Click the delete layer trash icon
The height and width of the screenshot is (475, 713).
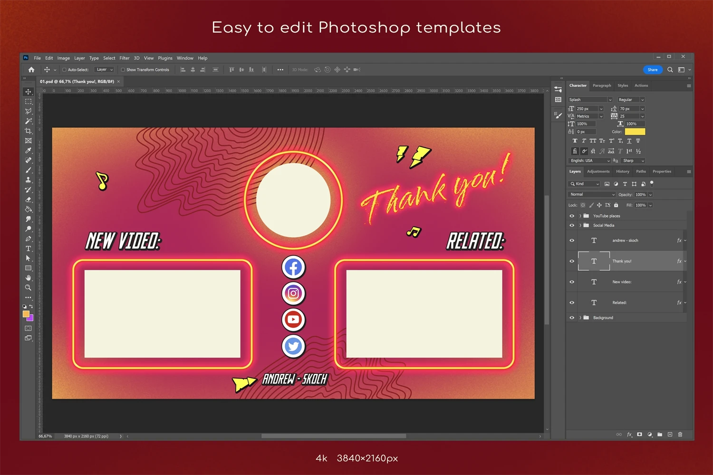680,434
